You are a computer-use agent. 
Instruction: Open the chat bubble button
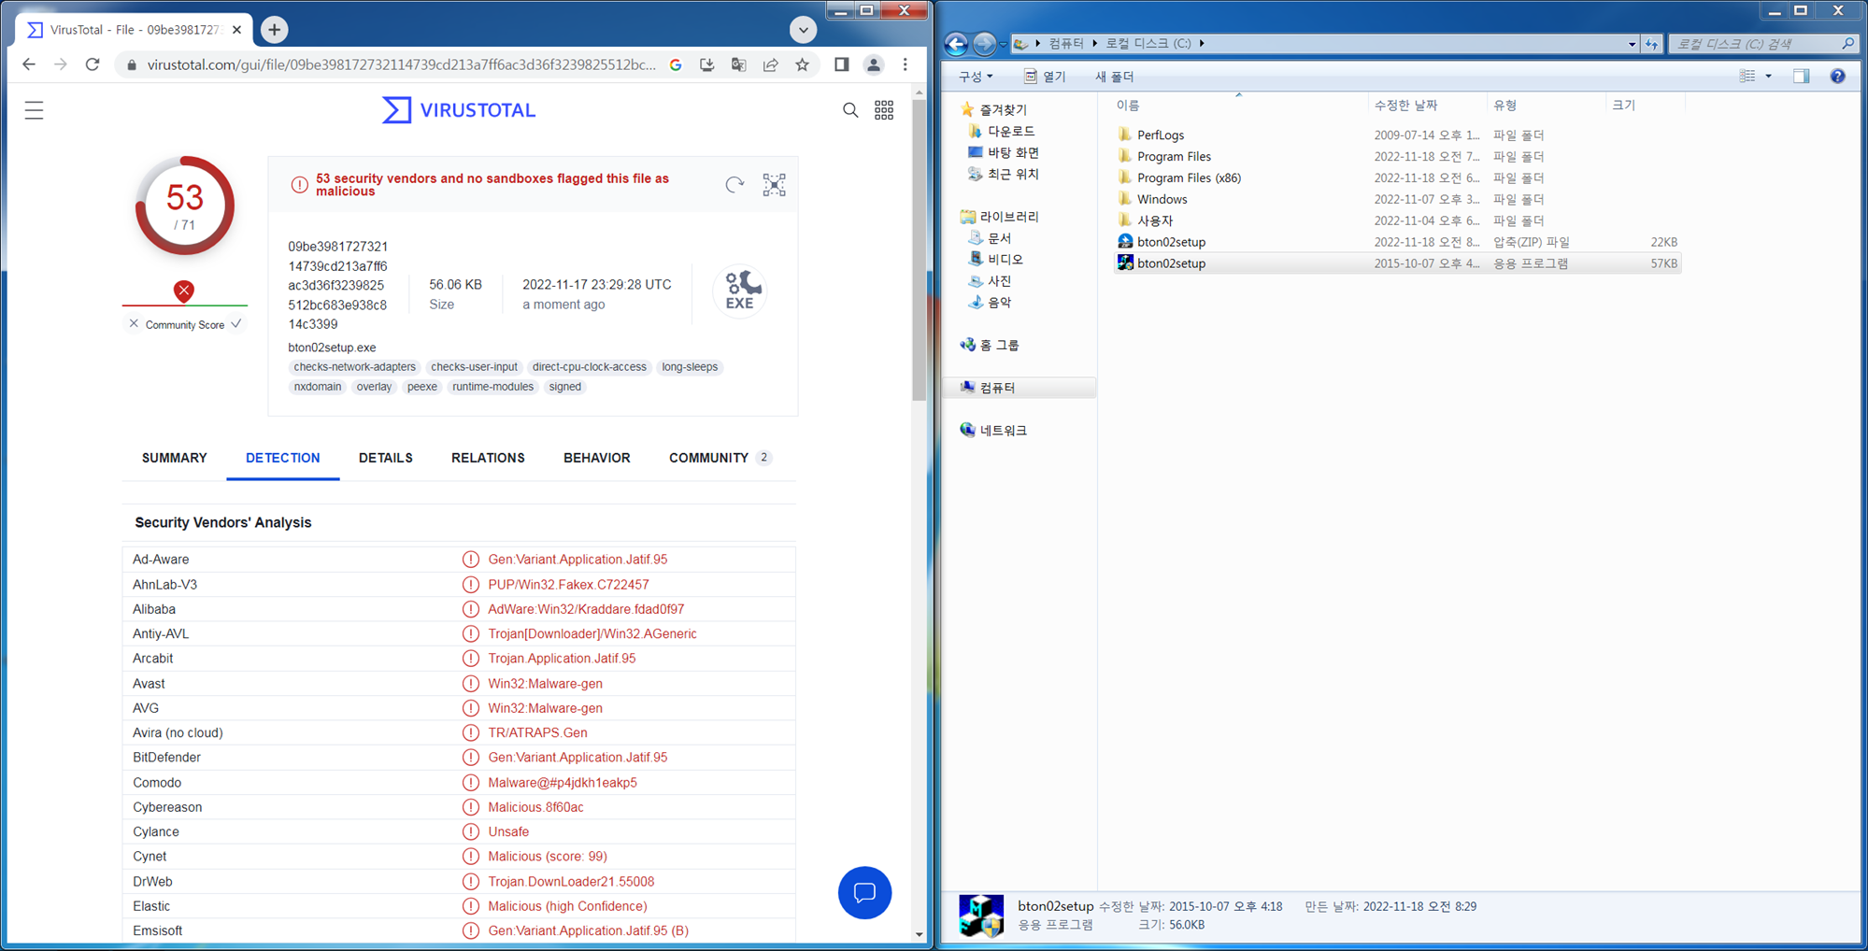click(x=864, y=893)
